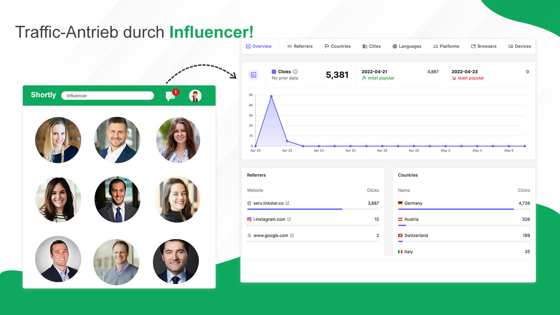Open the chat notification icon in Shortly
This screenshot has height=315, width=560.
click(x=171, y=95)
